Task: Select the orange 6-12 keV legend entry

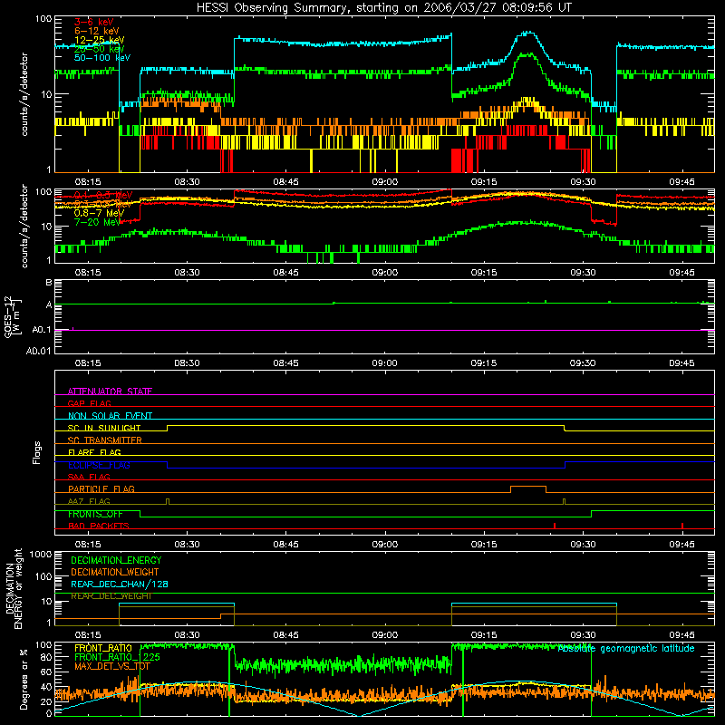Action: click(x=97, y=31)
